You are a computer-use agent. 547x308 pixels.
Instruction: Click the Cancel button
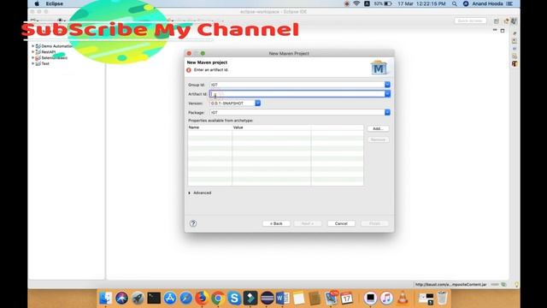[341, 223]
